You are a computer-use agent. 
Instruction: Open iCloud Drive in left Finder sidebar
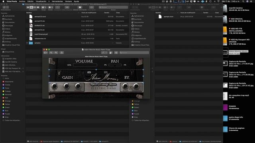coord(10,52)
